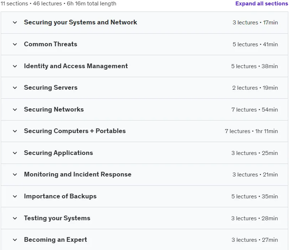Click the Importance of Backups heading
Image resolution: width=289 pixels, height=250 pixels.
(x=60, y=196)
